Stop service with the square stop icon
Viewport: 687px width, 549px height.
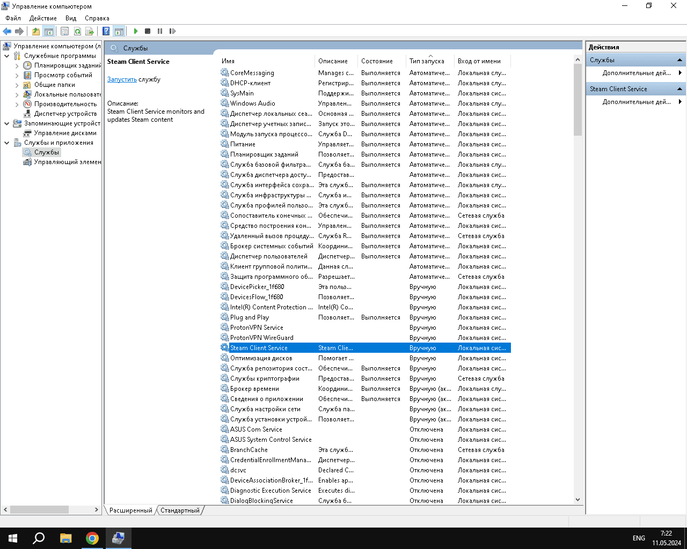pos(148,31)
